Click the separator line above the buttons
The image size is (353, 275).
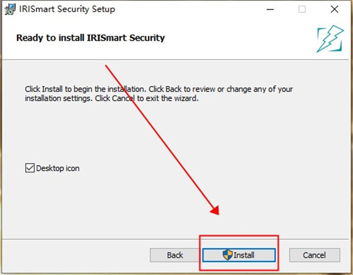click(175, 239)
